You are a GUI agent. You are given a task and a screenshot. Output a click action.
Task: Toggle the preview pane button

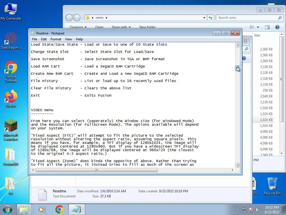pos(267,27)
